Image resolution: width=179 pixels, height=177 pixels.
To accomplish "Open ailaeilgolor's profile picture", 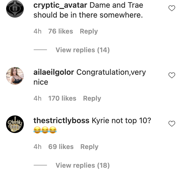I will pyautogui.click(x=15, y=76).
